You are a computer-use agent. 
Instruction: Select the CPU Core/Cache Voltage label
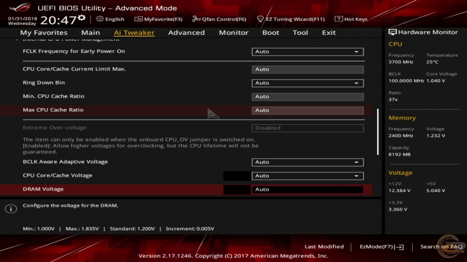[57, 175]
